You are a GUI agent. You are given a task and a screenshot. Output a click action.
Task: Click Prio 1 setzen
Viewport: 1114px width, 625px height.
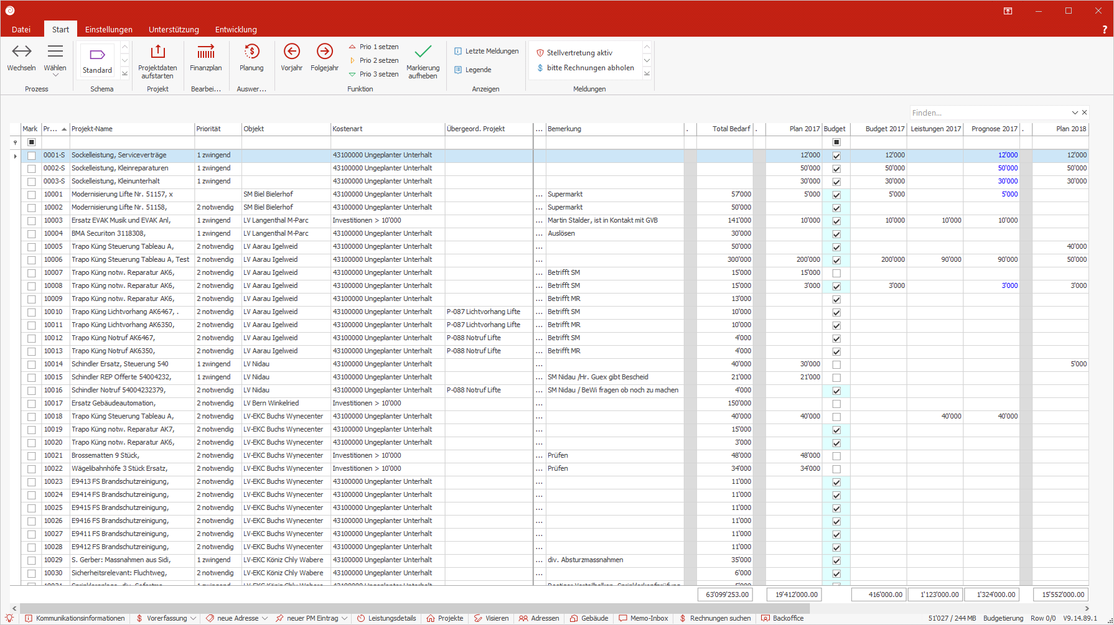(373, 47)
